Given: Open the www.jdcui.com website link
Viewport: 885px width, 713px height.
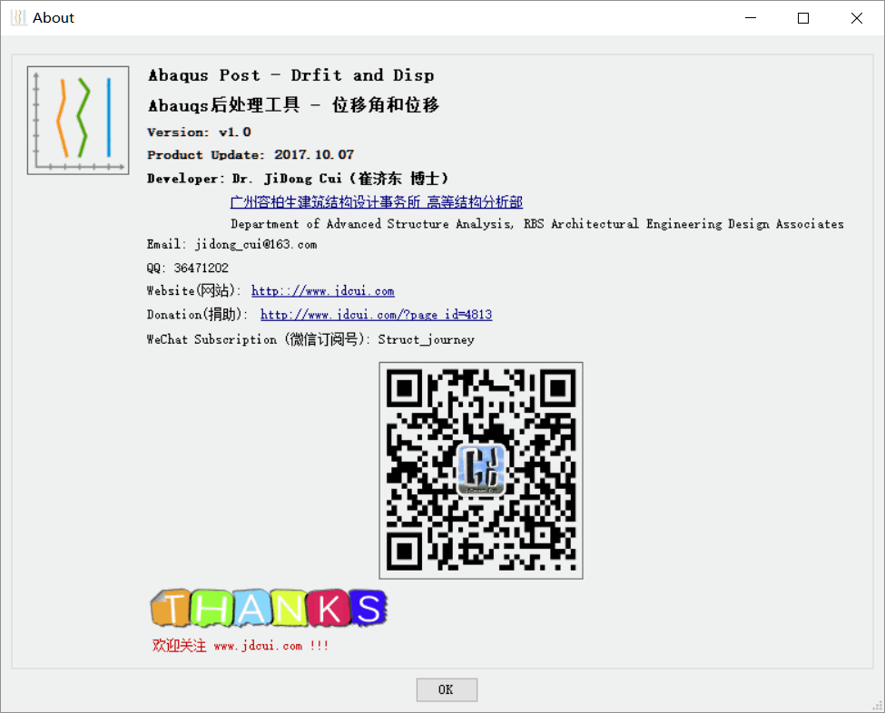Looking at the screenshot, I should (x=323, y=291).
